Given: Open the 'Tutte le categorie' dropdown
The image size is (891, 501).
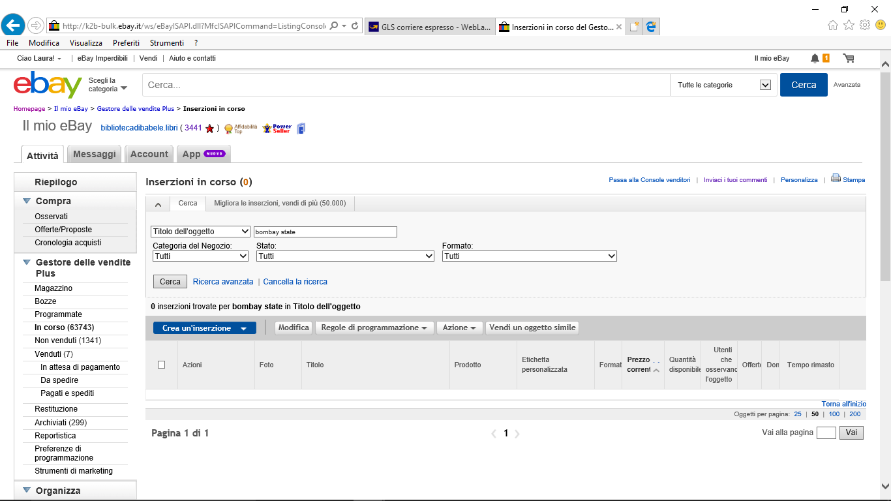Looking at the screenshot, I should (724, 85).
